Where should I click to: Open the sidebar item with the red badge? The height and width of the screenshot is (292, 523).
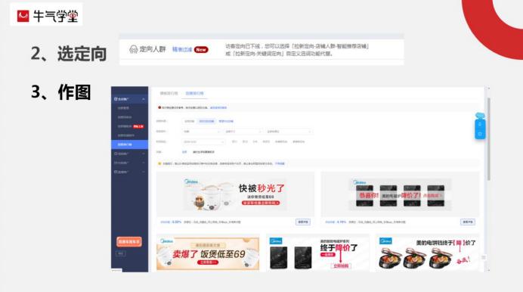(x=130, y=126)
